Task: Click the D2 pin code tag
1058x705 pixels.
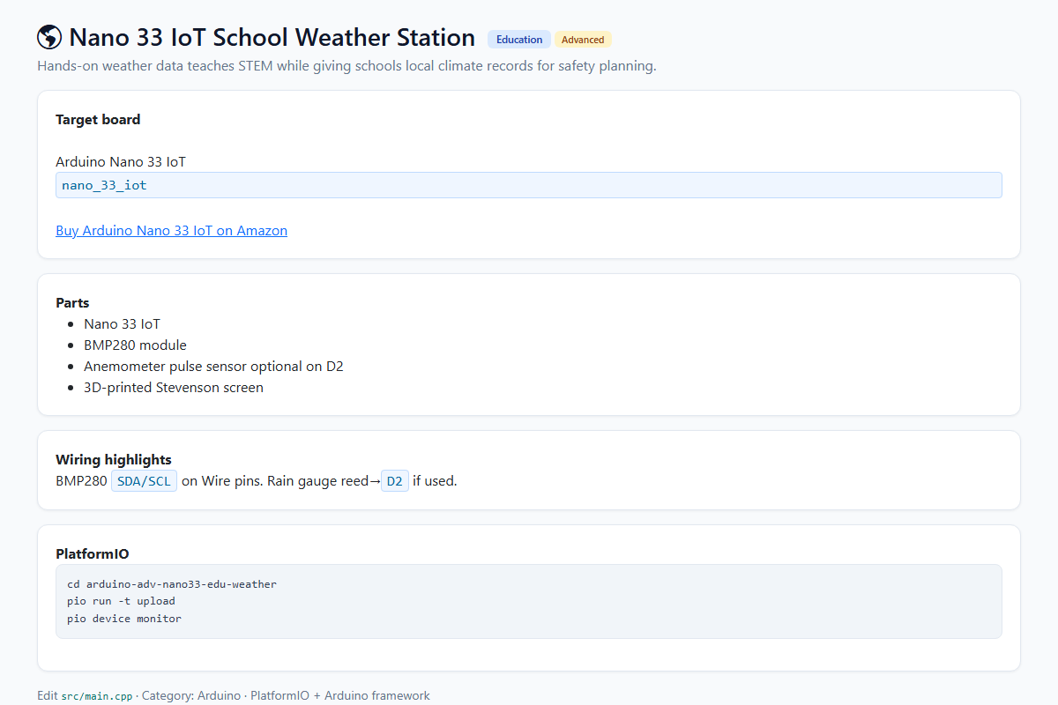Action: [x=395, y=481]
